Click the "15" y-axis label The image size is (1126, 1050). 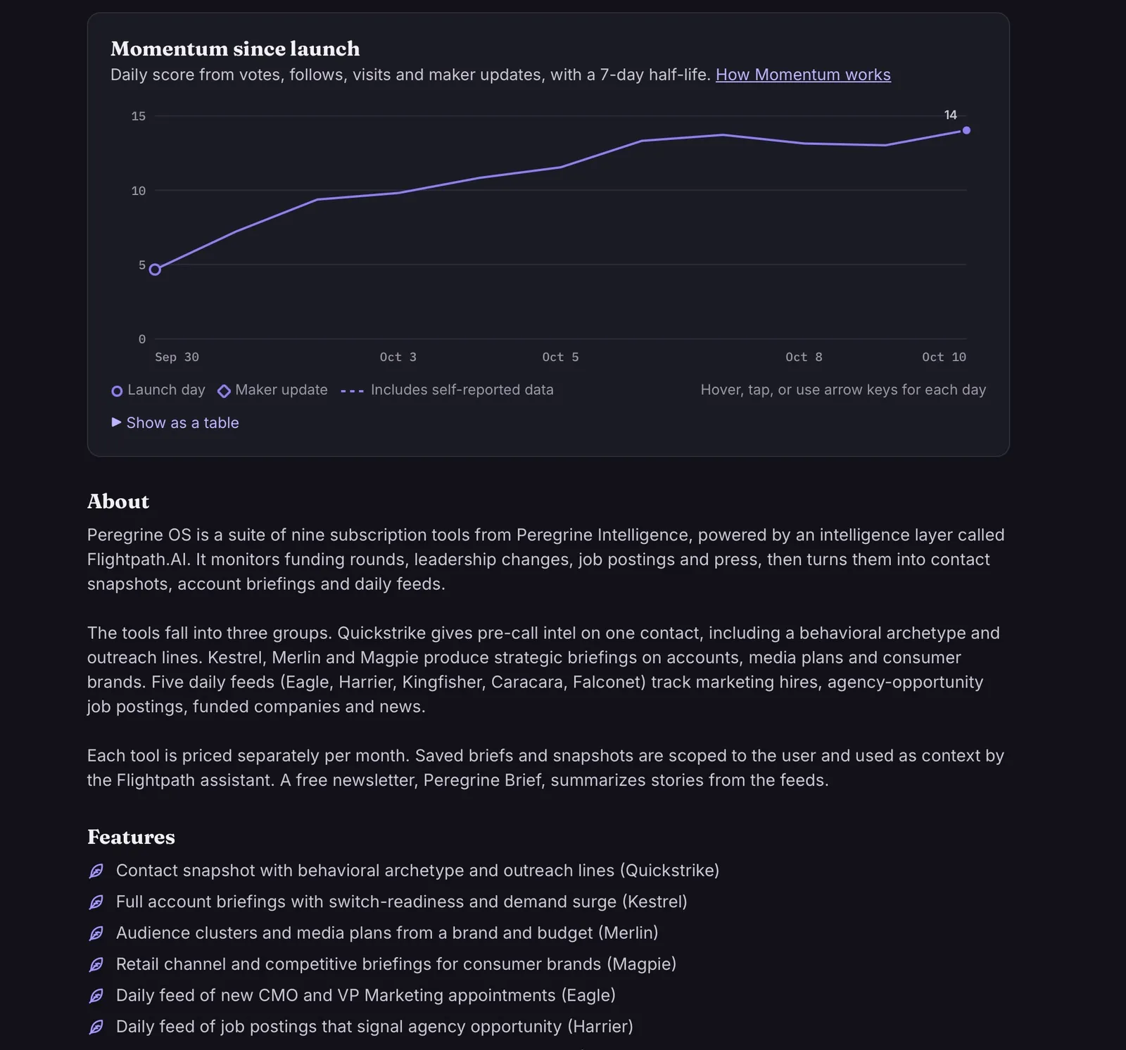click(x=139, y=116)
